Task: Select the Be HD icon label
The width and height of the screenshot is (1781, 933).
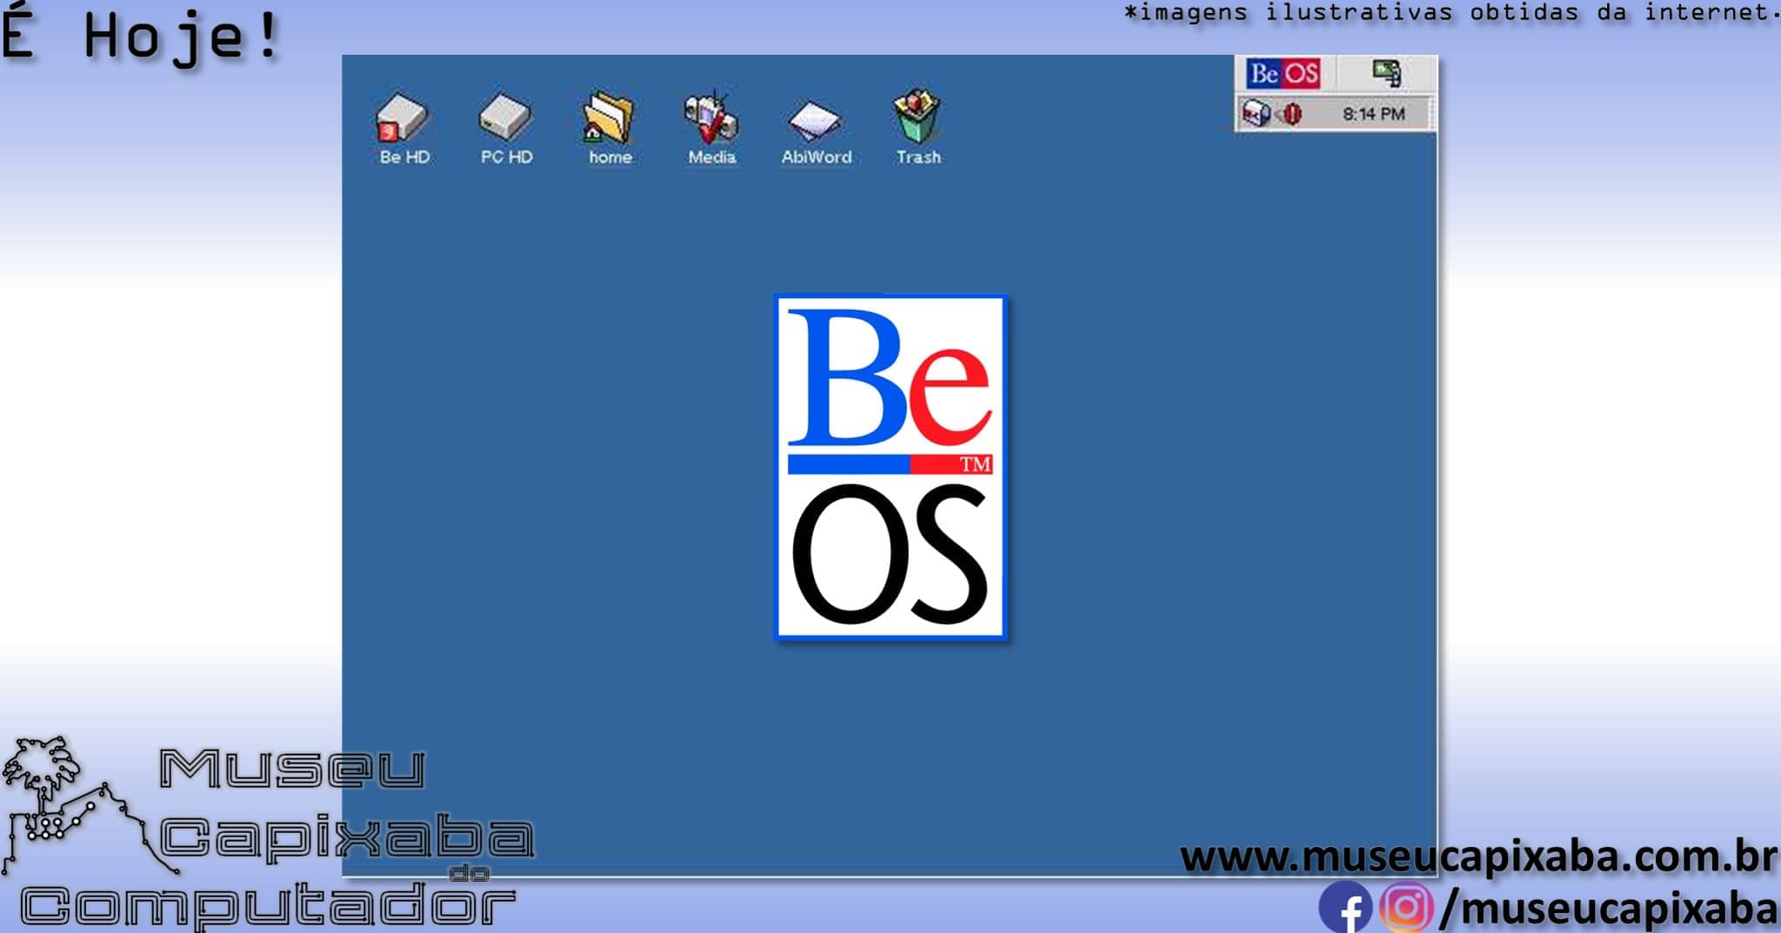Action: [x=404, y=157]
